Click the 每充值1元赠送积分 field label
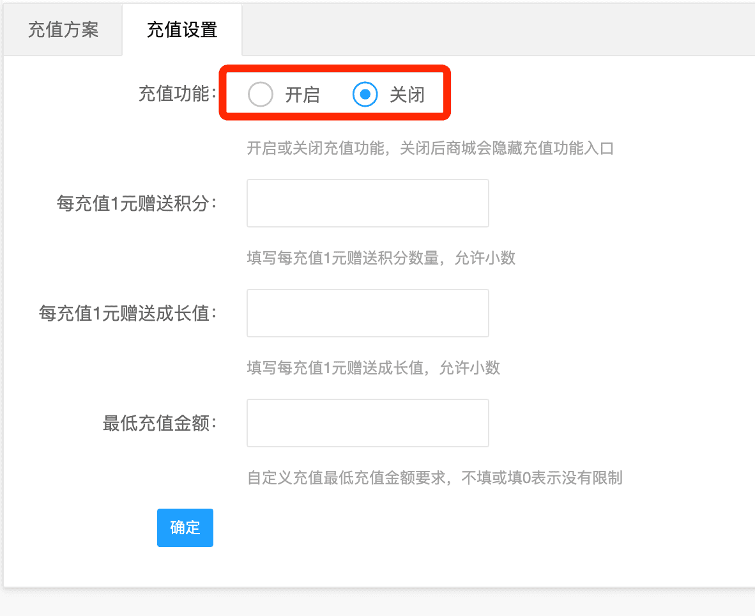Viewport: 755px width, 616px height. click(x=137, y=204)
